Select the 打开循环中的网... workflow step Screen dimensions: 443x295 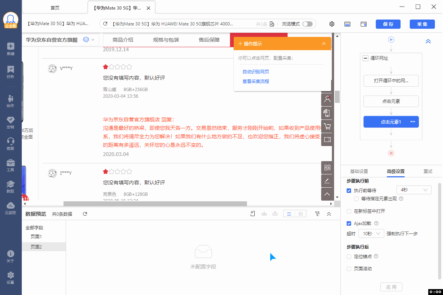pyautogui.click(x=391, y=81)
